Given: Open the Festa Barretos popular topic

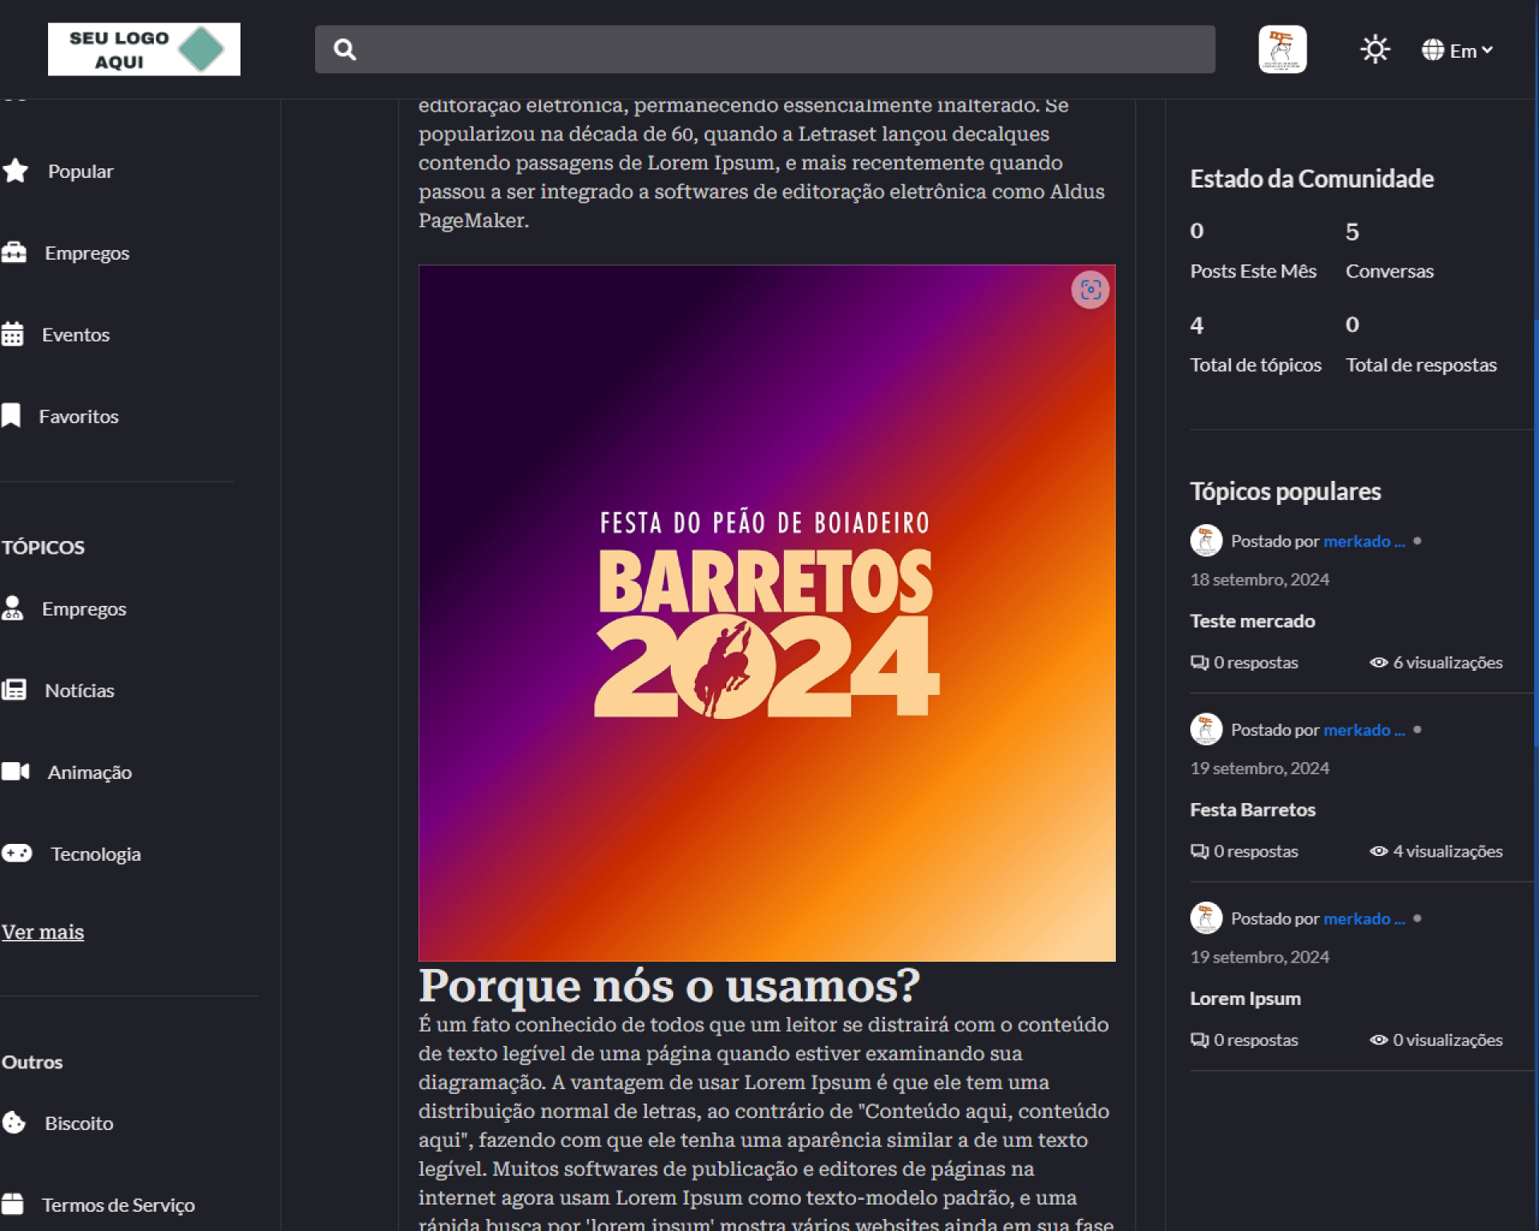Looking at the screenshot, I should (x=1252, y=809).
